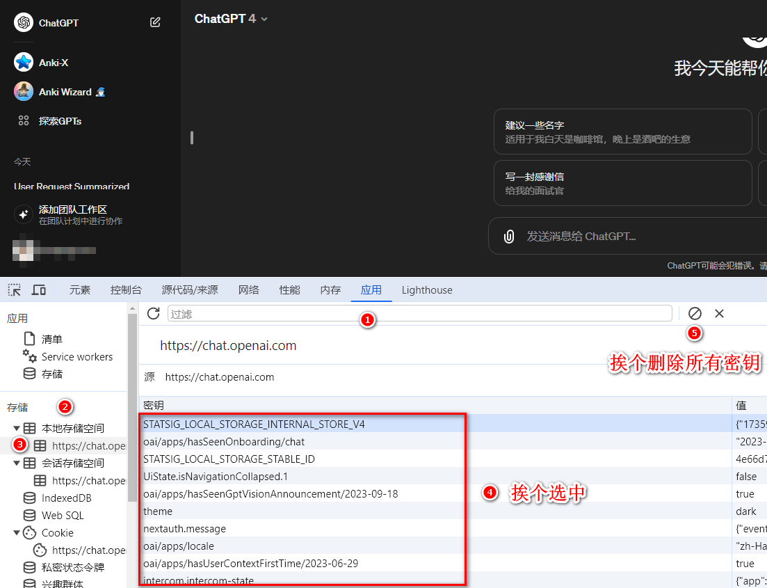Select STATSIG_LOCAL_STORAGE_STABLE_ID key row

(x=435, y=459)
